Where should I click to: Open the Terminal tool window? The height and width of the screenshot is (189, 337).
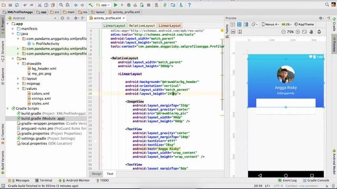(44, 181)
